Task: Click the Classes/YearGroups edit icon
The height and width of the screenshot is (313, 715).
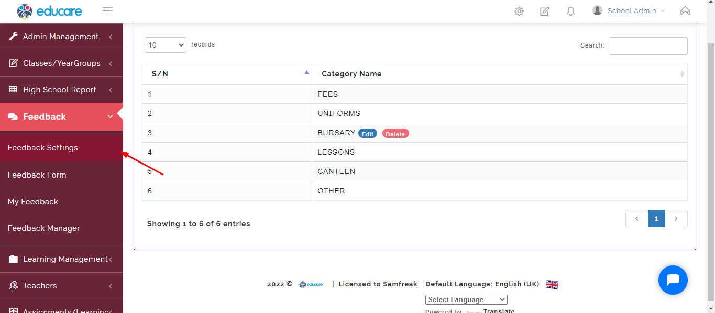Action: pyautogui.click(x=14, y=63)
